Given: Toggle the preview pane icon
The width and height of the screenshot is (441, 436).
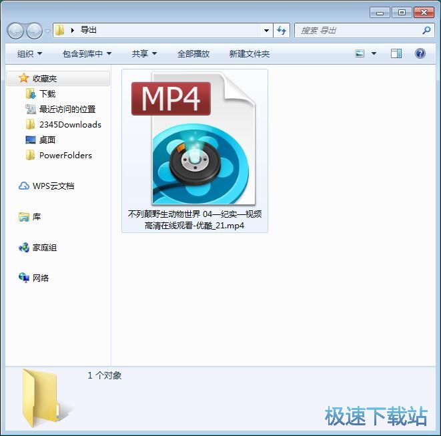Looking at the screenshot, I should point(396,53).
